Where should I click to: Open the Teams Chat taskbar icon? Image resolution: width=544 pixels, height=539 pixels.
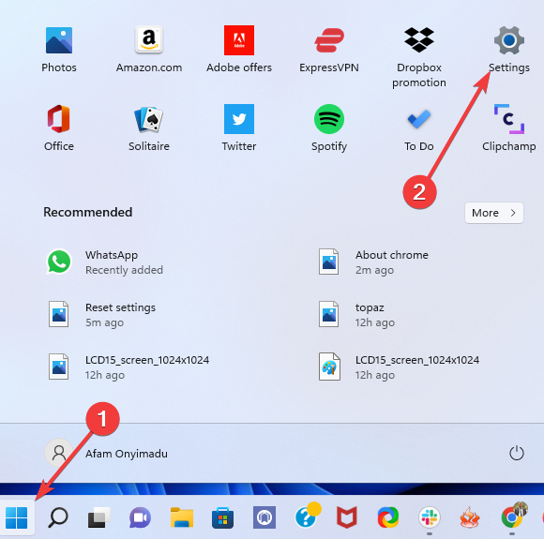tap(140, 517)
